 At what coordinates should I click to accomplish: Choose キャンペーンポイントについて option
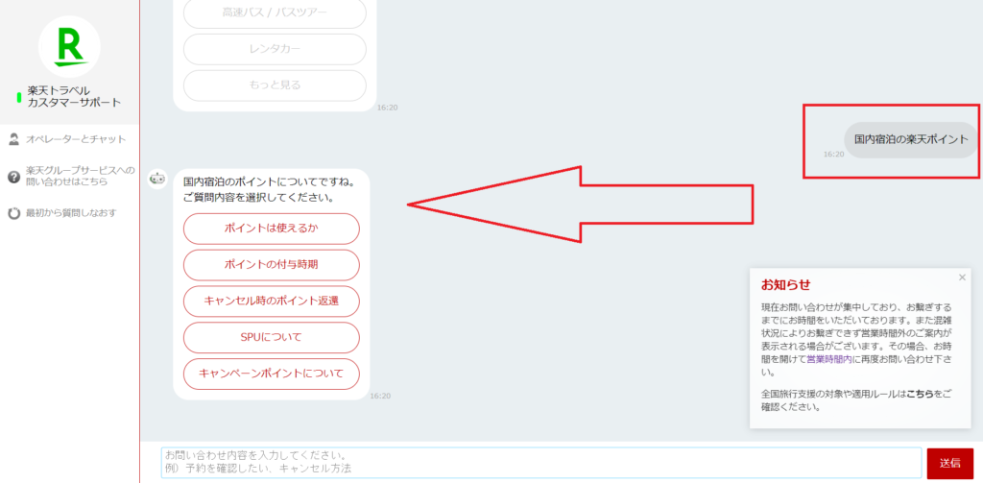click(272, 374)
